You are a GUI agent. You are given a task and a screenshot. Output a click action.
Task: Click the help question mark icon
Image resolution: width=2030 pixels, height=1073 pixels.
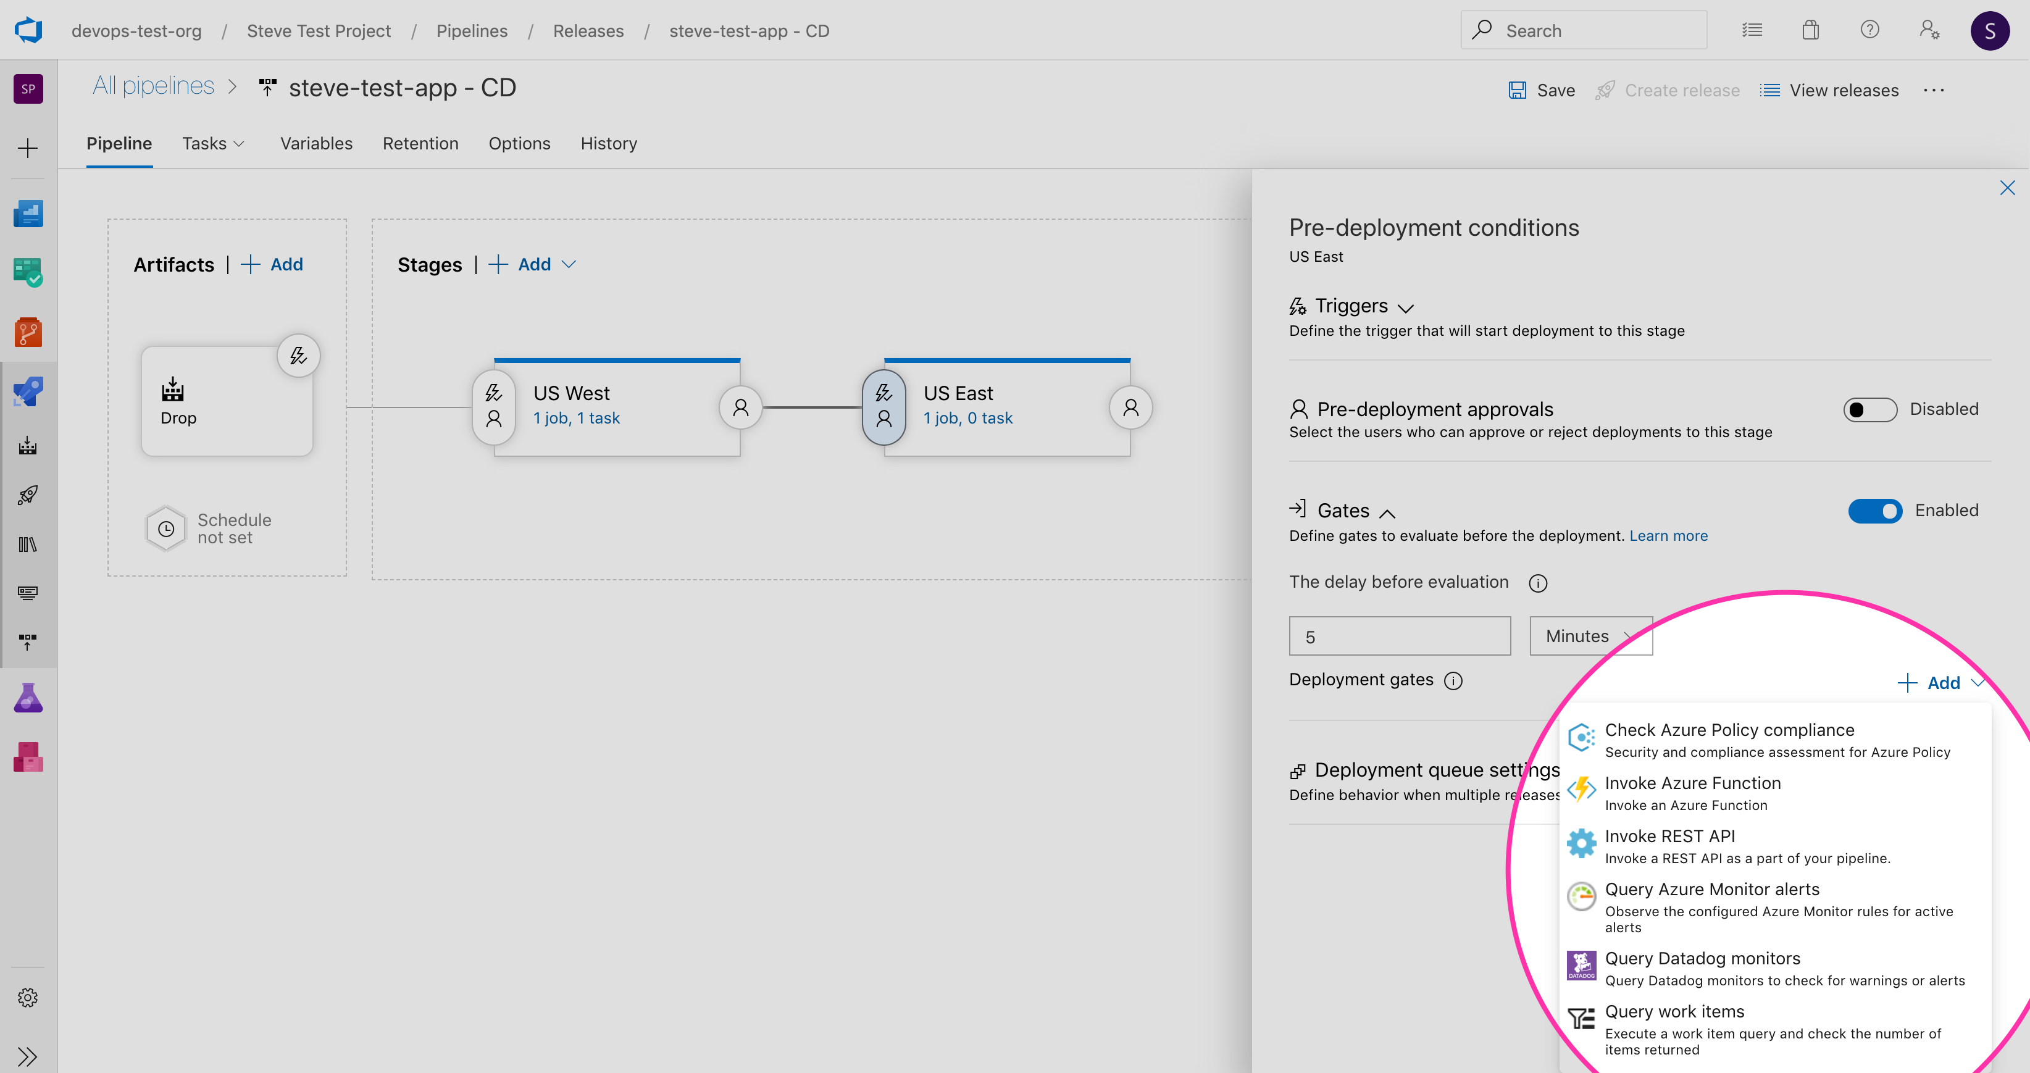(1870, 29)
